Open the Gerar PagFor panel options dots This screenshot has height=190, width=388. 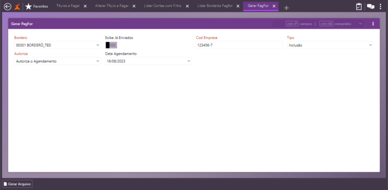click(373, 24)
